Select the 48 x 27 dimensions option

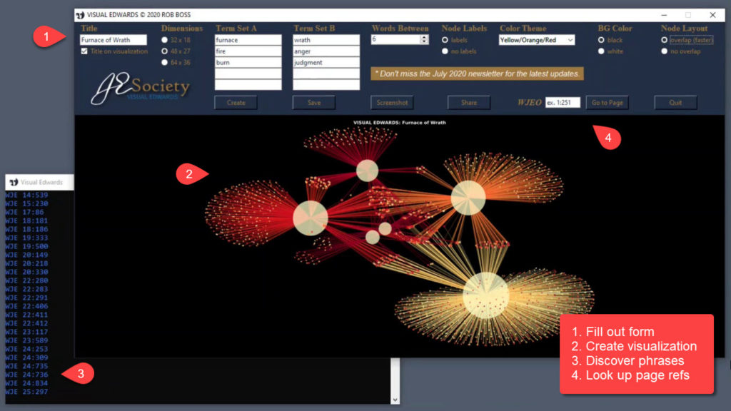click(x=165, y=51)
